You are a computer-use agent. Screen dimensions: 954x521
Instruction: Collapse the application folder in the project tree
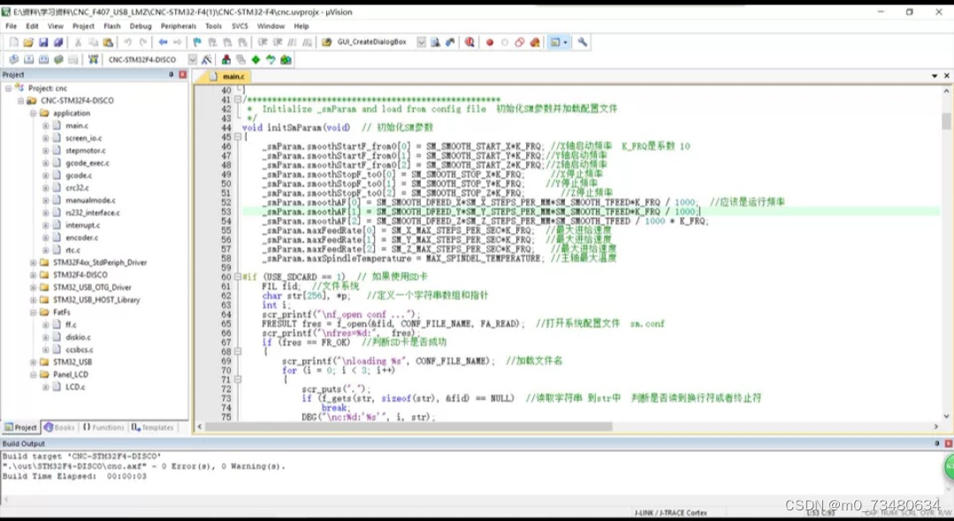coord(33,113)
